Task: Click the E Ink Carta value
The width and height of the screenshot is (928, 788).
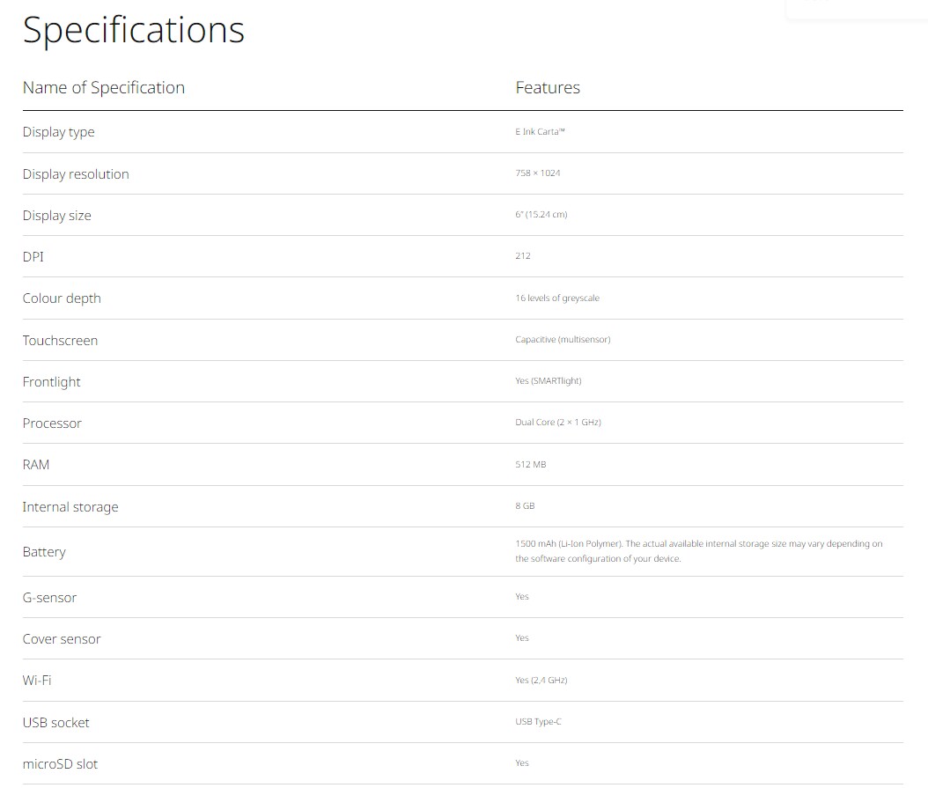Action: [x=540, y=131]
